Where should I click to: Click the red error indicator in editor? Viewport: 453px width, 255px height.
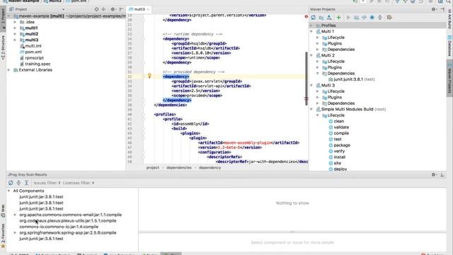tap(306, 16)
